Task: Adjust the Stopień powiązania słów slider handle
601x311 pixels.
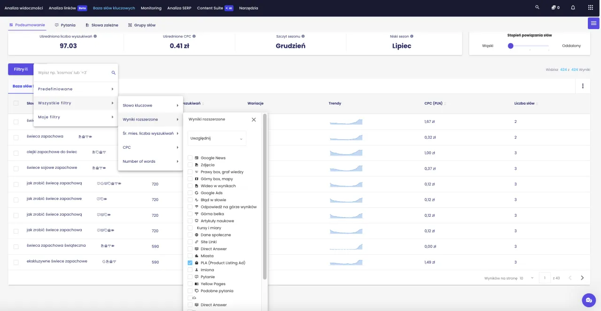Action: tap(510, 46)
